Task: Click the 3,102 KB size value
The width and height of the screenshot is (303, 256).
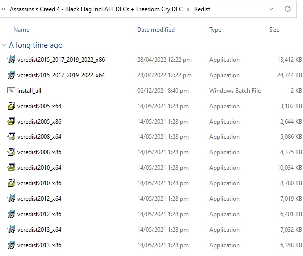Action: (x=291, y=106)
